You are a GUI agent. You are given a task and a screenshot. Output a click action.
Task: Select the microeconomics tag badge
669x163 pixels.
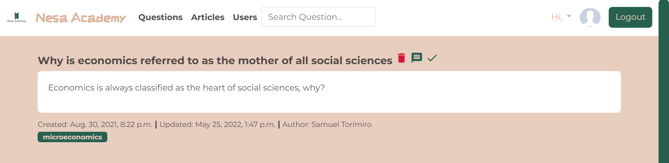click(x=72, y=137)
